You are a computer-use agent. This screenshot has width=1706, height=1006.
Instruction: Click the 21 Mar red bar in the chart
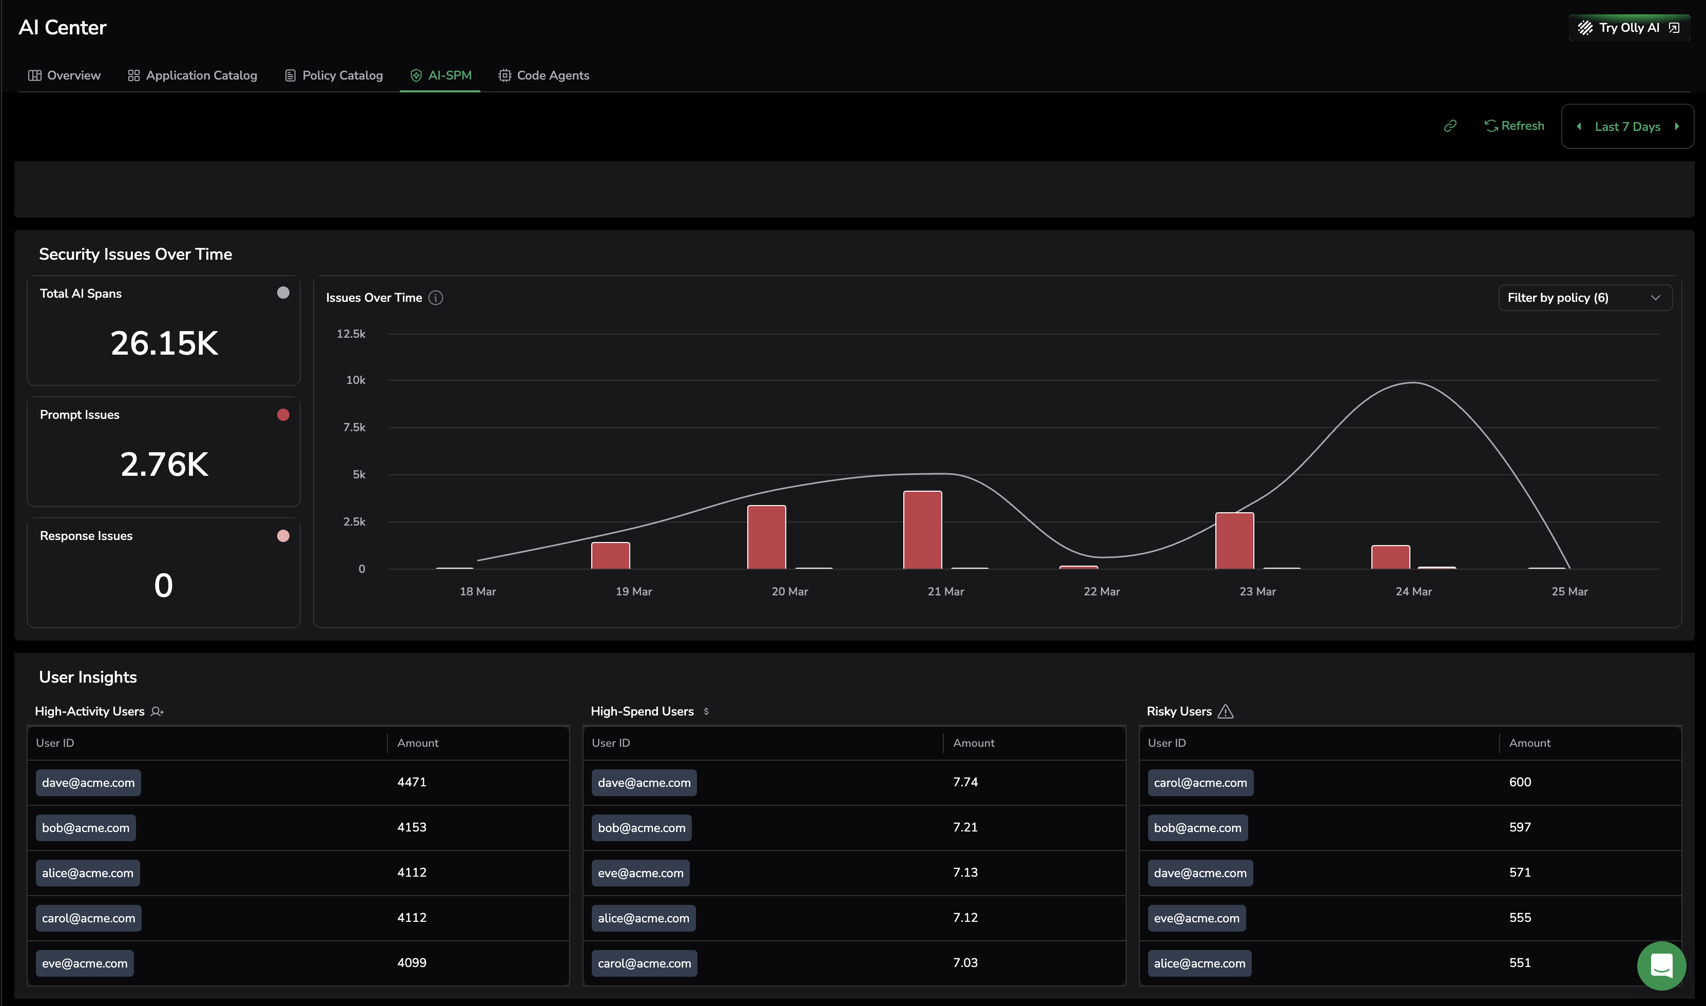[x=922, y=530]
